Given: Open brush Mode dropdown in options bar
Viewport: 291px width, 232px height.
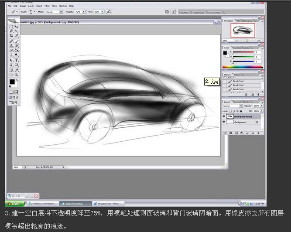Looking at the screenshot, I should coord(61,12).
